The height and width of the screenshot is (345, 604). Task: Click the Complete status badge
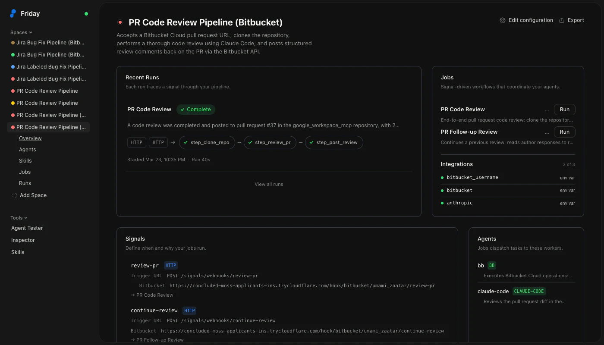click(x=196, y=110)
